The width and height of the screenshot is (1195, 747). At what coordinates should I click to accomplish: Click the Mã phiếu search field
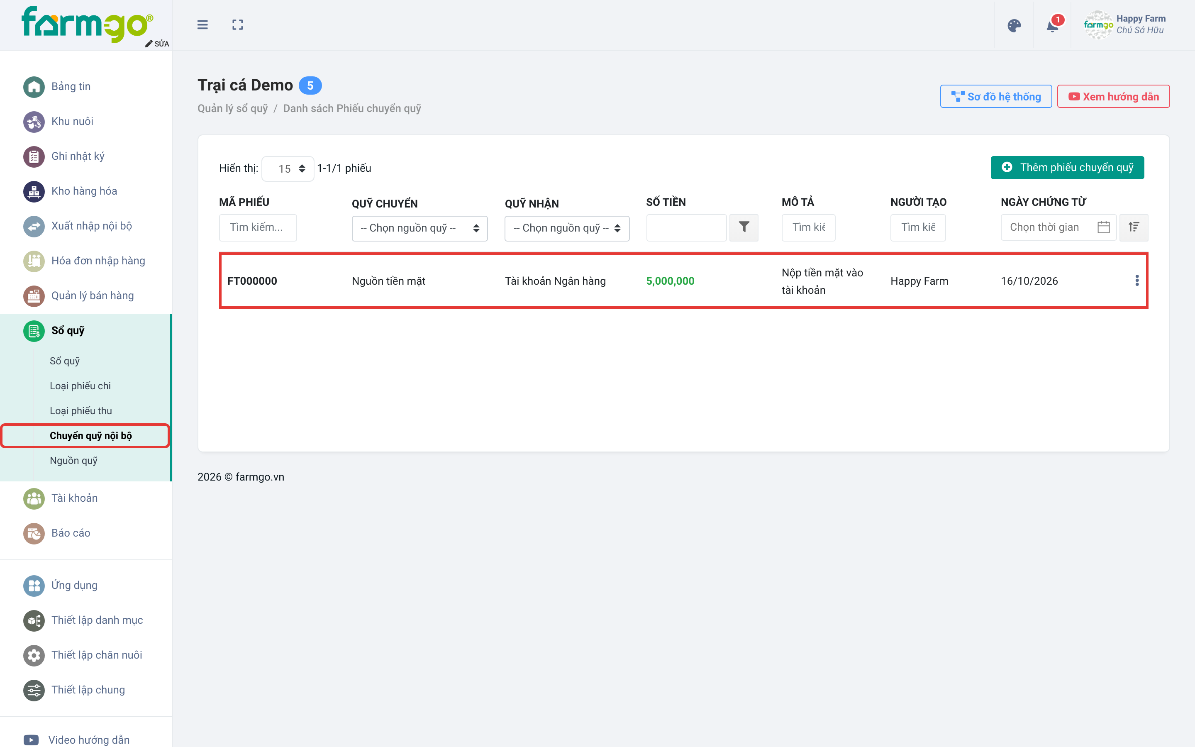click(258, 227)
